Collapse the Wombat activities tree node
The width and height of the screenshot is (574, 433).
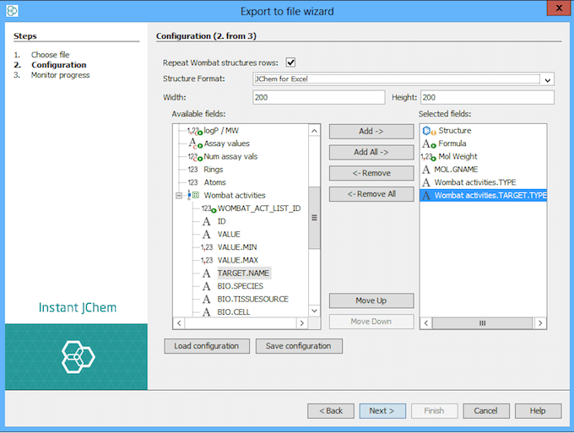click(x=179, y=195)
